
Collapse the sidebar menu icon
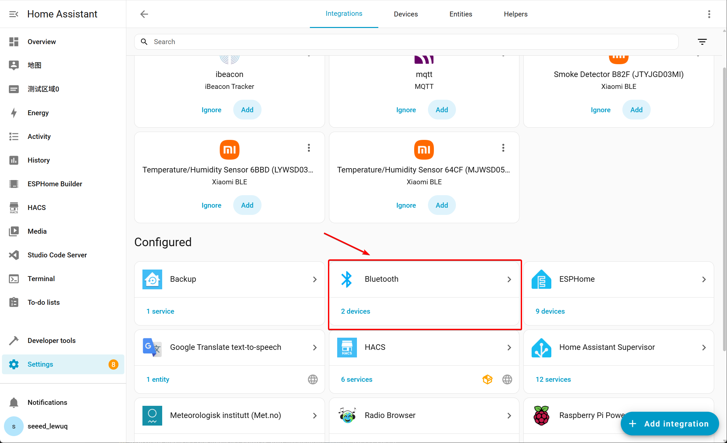pos(13,14)
